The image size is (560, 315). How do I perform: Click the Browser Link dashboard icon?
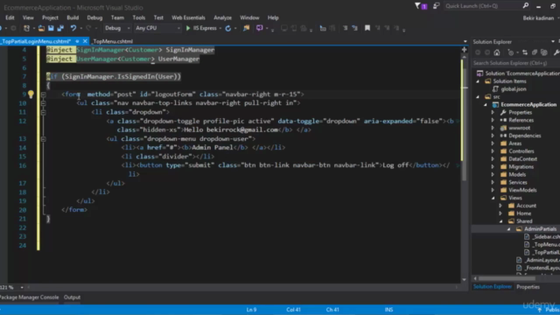tap(246, 28)
